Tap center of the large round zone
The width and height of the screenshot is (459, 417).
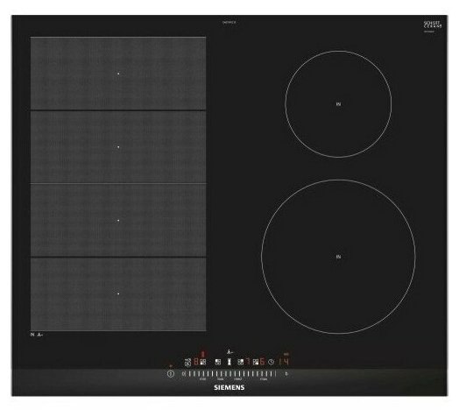point(338,257)
